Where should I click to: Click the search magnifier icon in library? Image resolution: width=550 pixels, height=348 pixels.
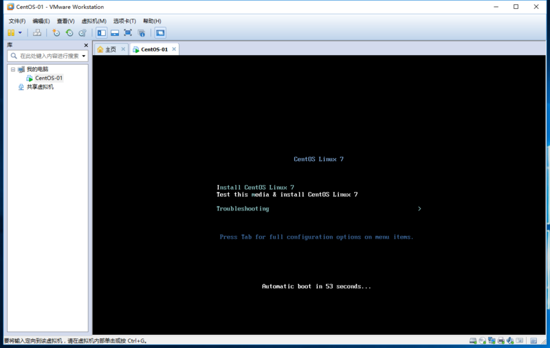[14, 56]
